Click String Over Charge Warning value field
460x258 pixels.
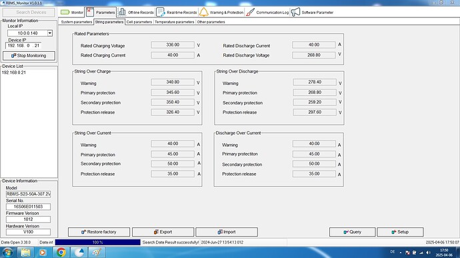pos(173,82)
